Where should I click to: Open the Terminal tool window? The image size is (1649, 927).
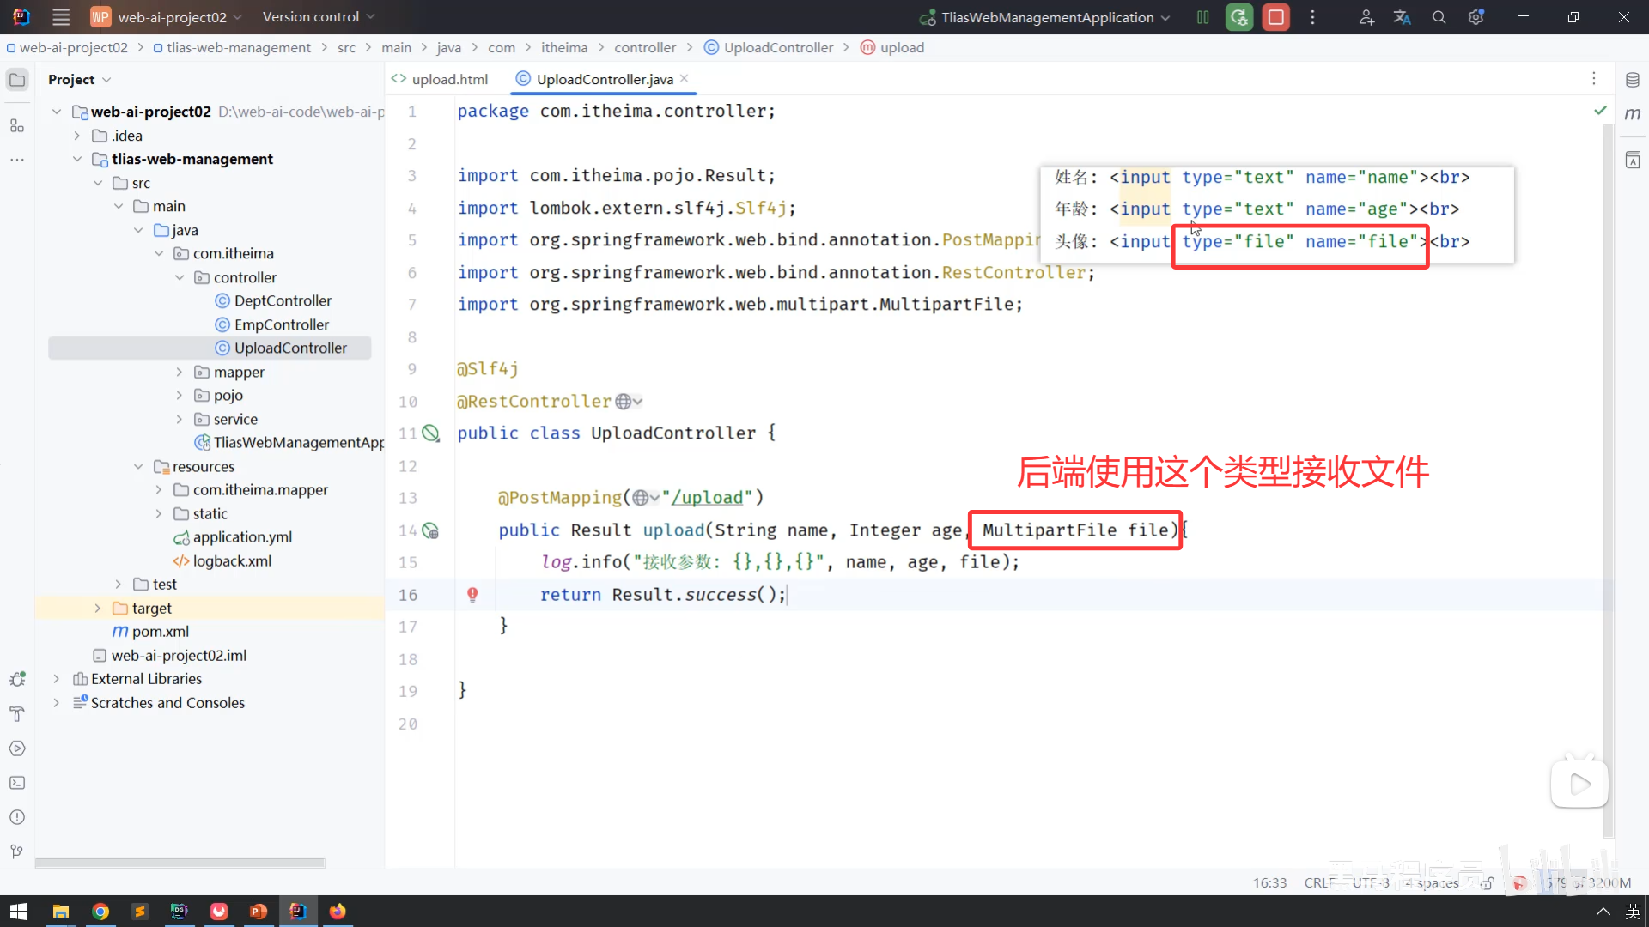[x=17, y=783]
